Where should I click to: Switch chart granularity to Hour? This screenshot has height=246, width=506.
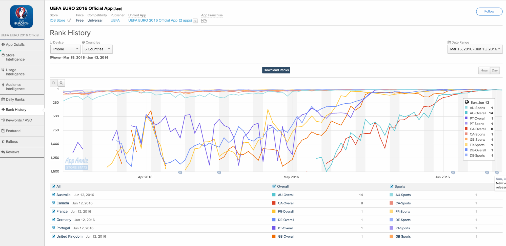pyautogui.click(x=484, y=70)
